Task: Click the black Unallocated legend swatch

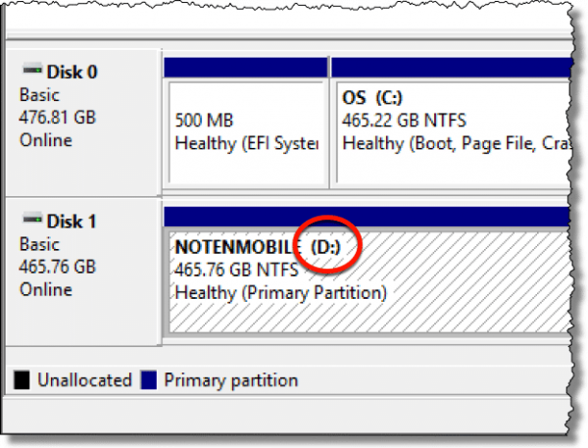Action: [22, 380]
